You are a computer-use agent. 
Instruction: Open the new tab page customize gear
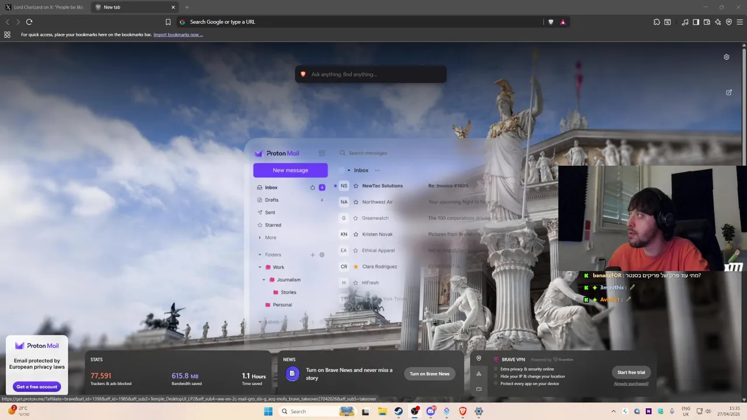coord(727,57)
